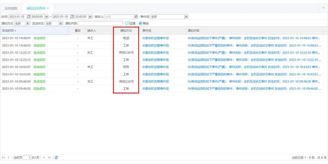
Task: Focus the 接收人 recipient input field
Action: click(x=119, y=16)
